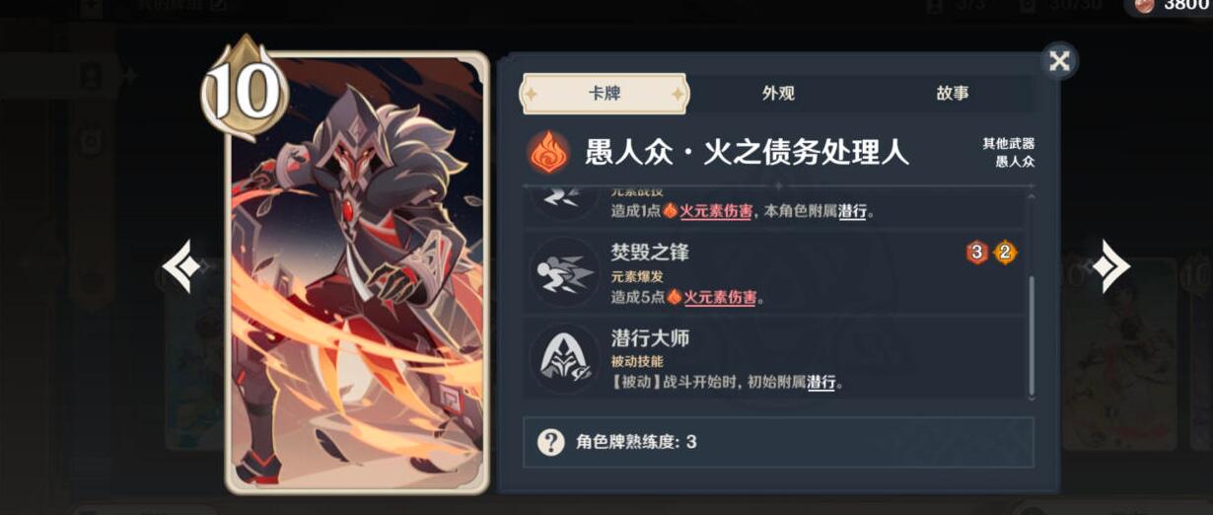This screenshot has width=1213, height=515.
Task: Go to the next card with right arrow
Action: [x=1110, y=267]
